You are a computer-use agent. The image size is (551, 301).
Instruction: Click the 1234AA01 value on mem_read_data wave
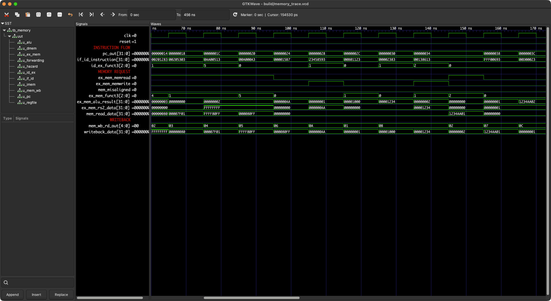click(457, 114)
